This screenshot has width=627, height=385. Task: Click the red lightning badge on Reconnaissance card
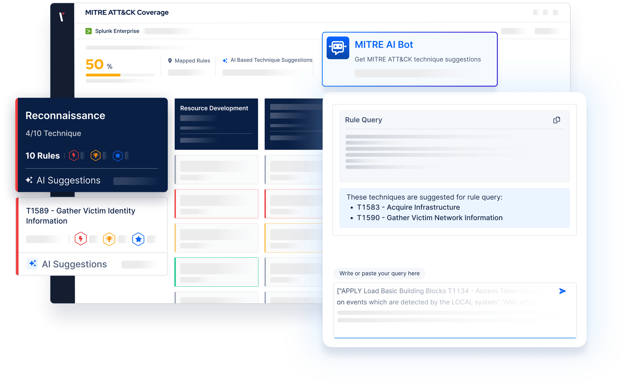74,155
